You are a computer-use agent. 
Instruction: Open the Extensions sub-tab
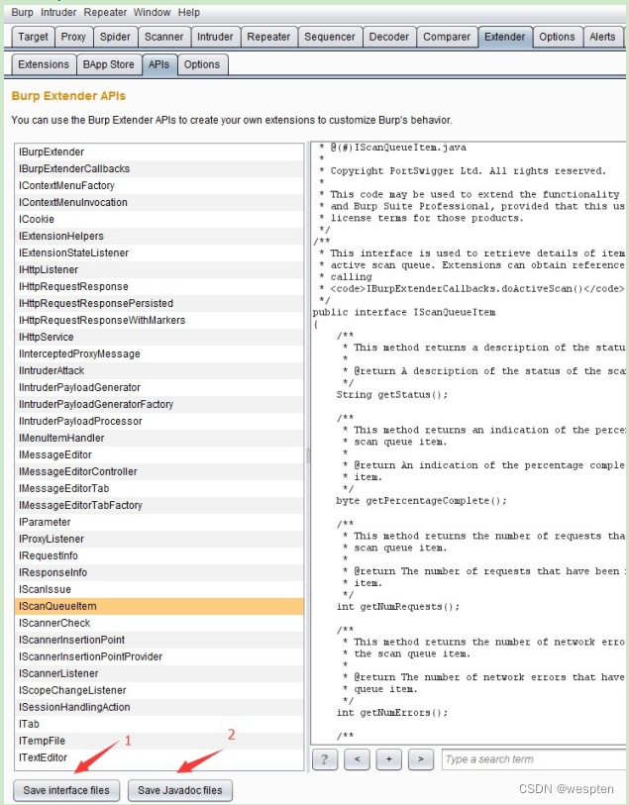(x=44, y=64)
